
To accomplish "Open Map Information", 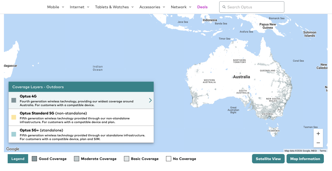I will tap(305, 159).
